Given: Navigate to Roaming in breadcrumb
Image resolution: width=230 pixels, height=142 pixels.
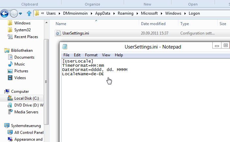Looking at the screenshot, I should (x=126, y=13).
